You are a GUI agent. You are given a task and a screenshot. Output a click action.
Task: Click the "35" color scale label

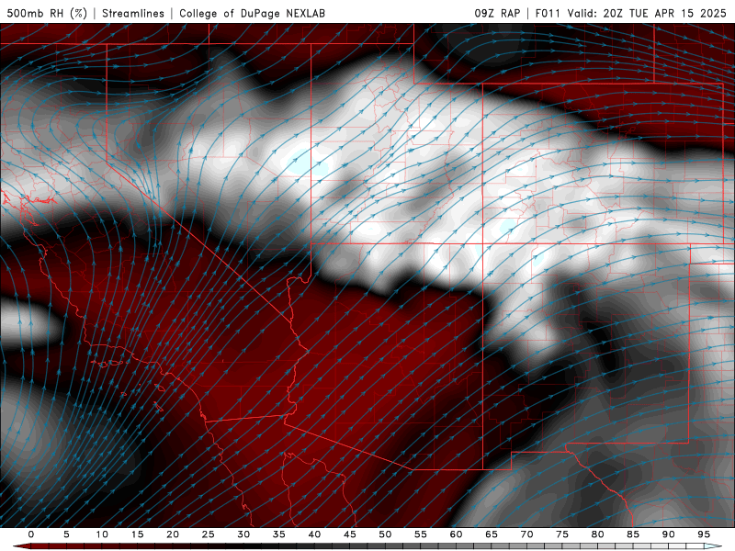click(279, 534)
